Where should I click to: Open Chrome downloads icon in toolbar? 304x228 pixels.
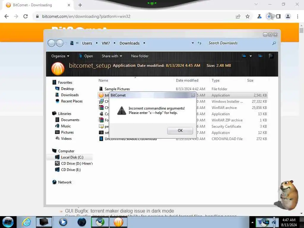269,16
